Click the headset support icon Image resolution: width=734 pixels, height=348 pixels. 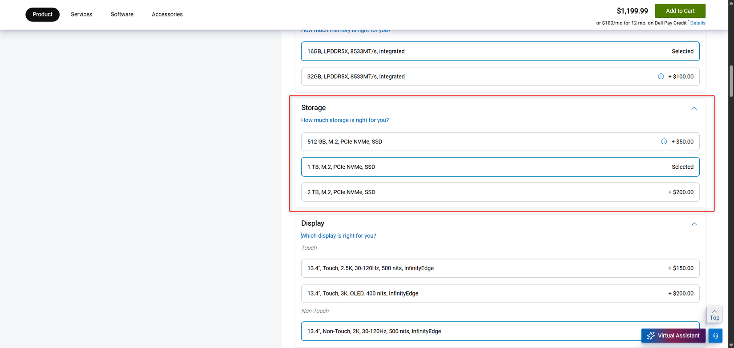[715, 336]
